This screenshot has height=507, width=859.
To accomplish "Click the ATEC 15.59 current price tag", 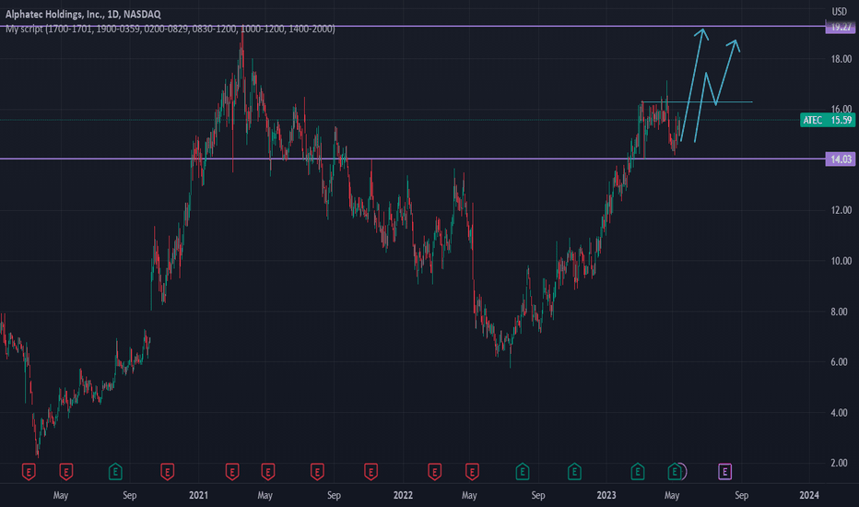I will coord(828,120).
